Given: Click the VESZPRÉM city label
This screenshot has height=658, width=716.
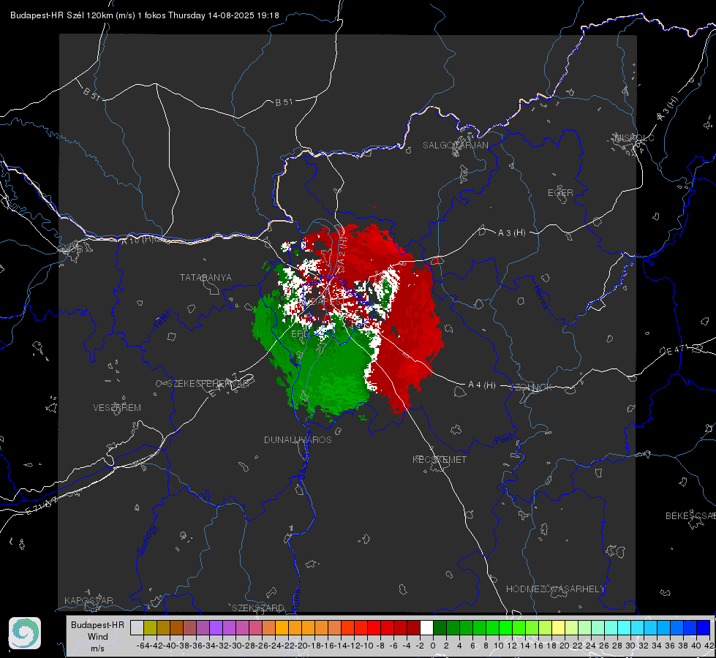Looking at the screenshot, I should (x=117, y=408).
